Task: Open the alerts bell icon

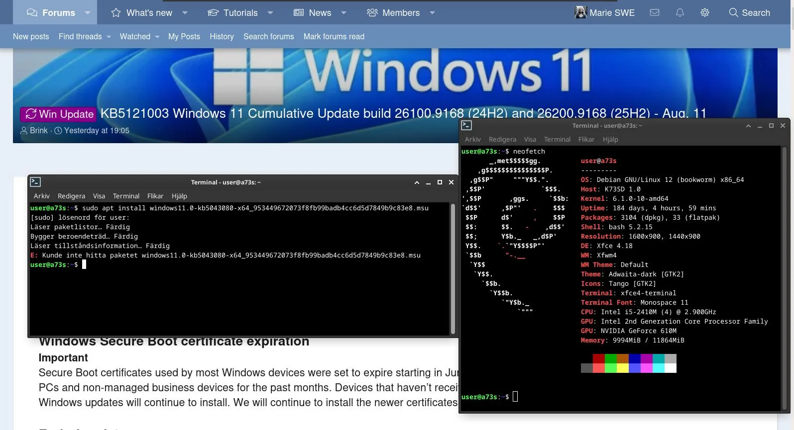Action: pyautogui.click(x=680, y=12)
